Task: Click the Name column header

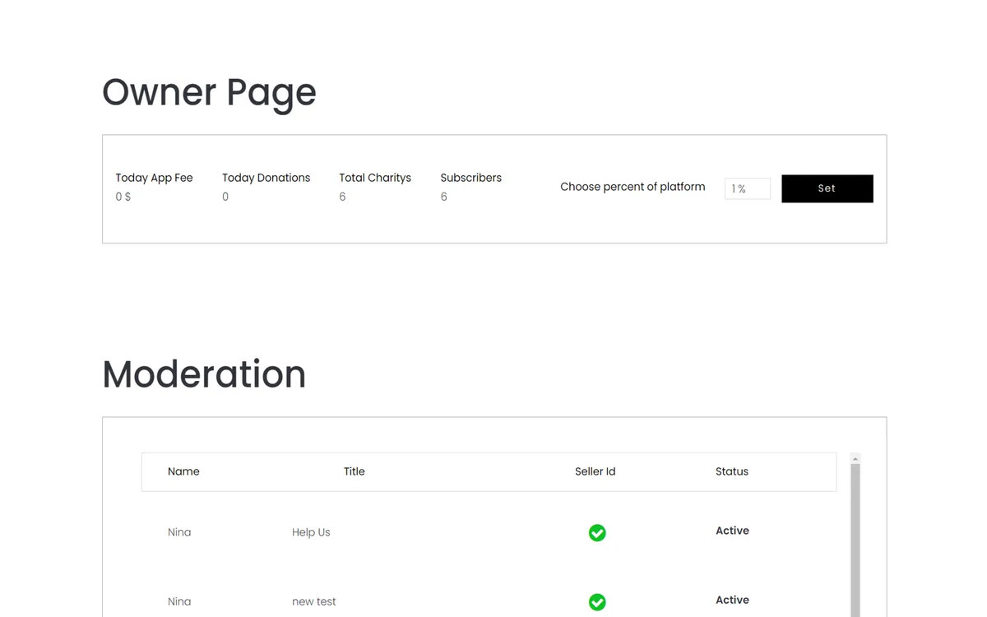Action: [183, 471]
